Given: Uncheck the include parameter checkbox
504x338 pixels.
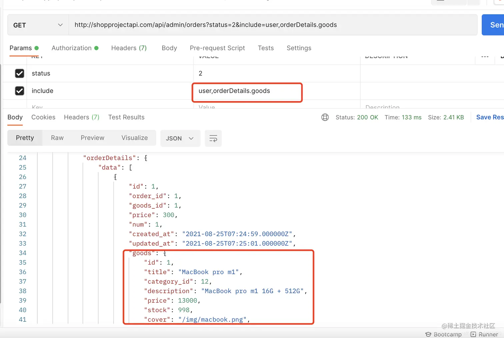Looking at the screenshot, I should click(20, 91).
